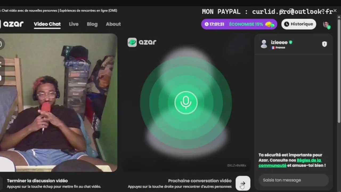
Task: Click the green microphone icon in center
Action: pyautogui.click(x=186, y=103)
